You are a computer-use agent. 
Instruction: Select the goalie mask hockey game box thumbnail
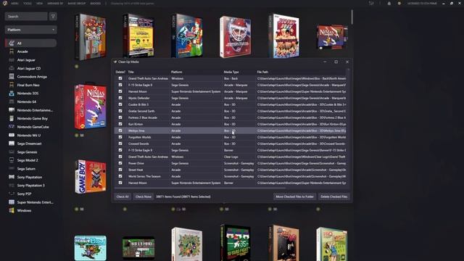pyautogui.click(x=235, y=37)
